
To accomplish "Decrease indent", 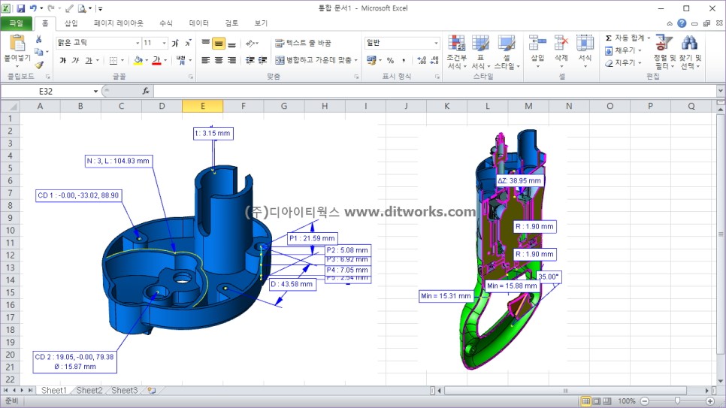I will (x=250, y=60).
